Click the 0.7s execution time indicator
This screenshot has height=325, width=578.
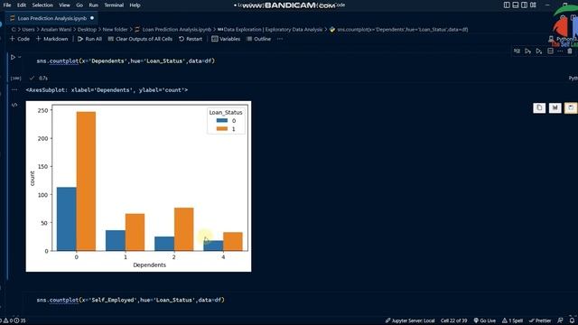tap(43, 79)
